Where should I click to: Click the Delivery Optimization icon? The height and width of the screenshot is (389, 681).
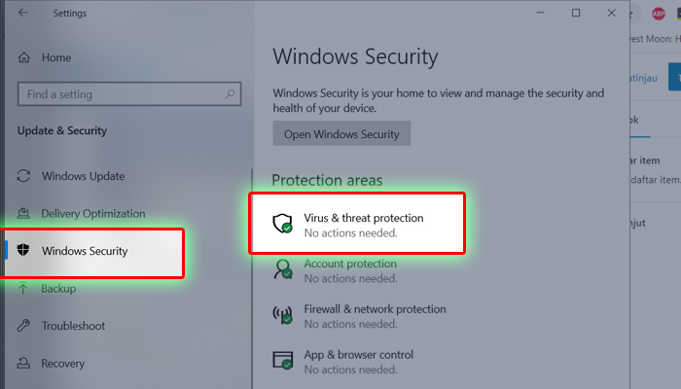23,213
